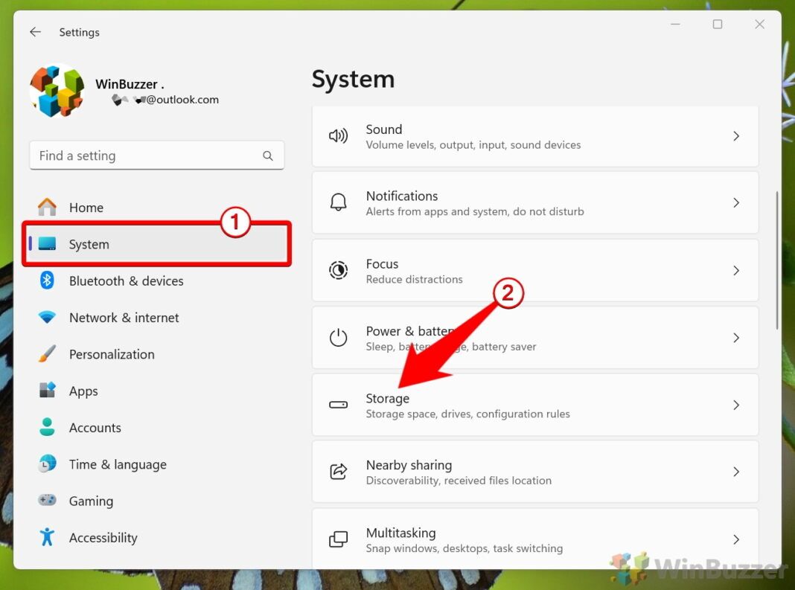Click the Network & internet Wi-Fi icon
The width and height of the screenshot is (795, 590).
tap(47, 318)
